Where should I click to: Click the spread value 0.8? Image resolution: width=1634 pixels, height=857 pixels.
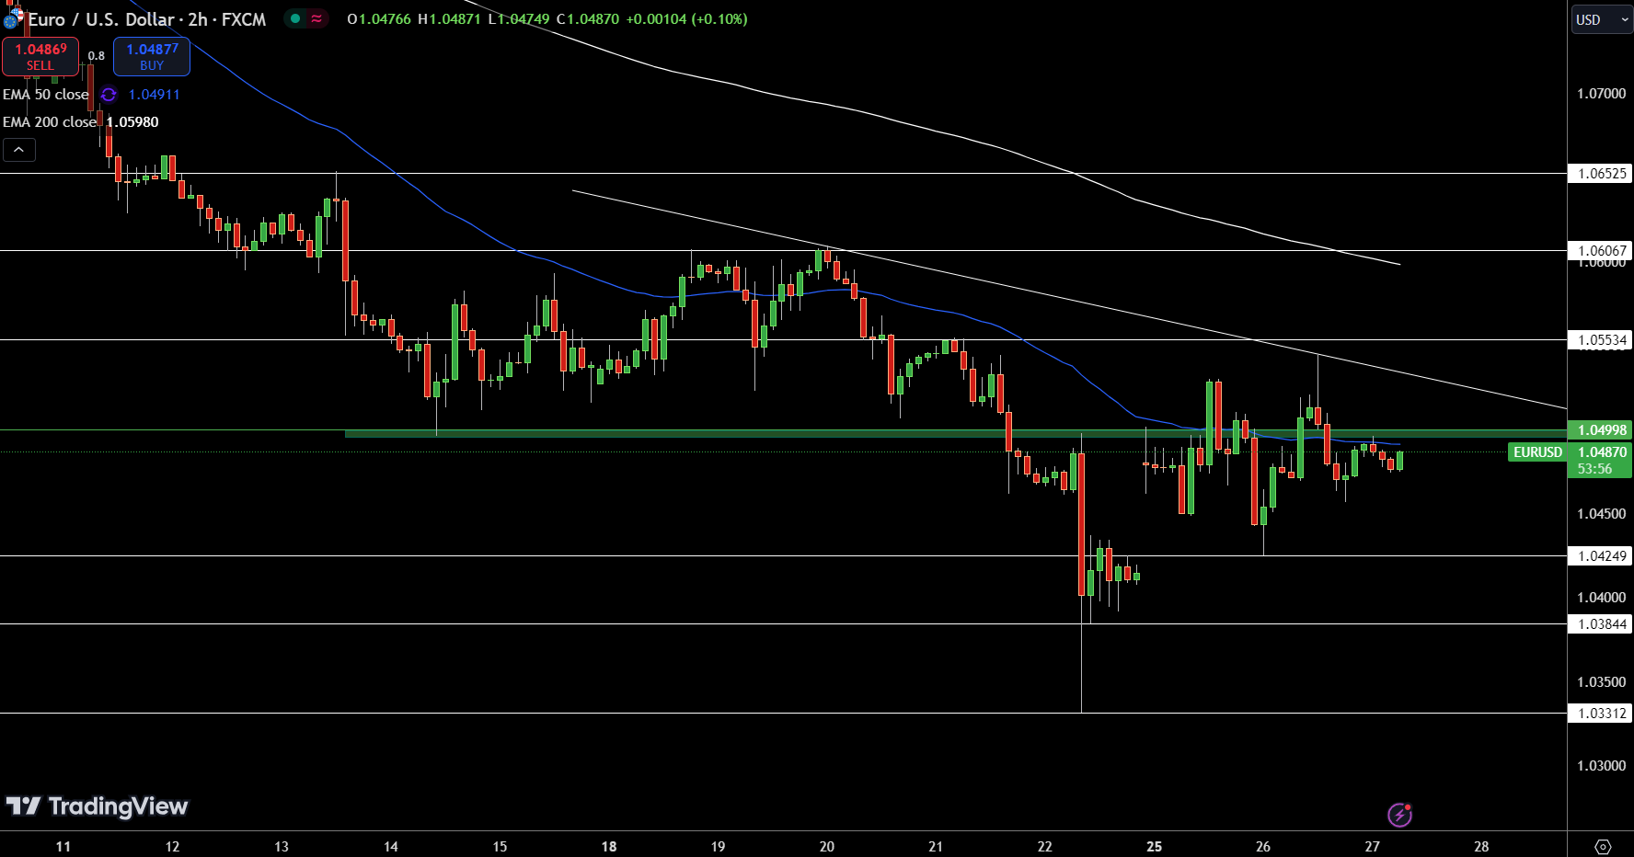point(97,56)
